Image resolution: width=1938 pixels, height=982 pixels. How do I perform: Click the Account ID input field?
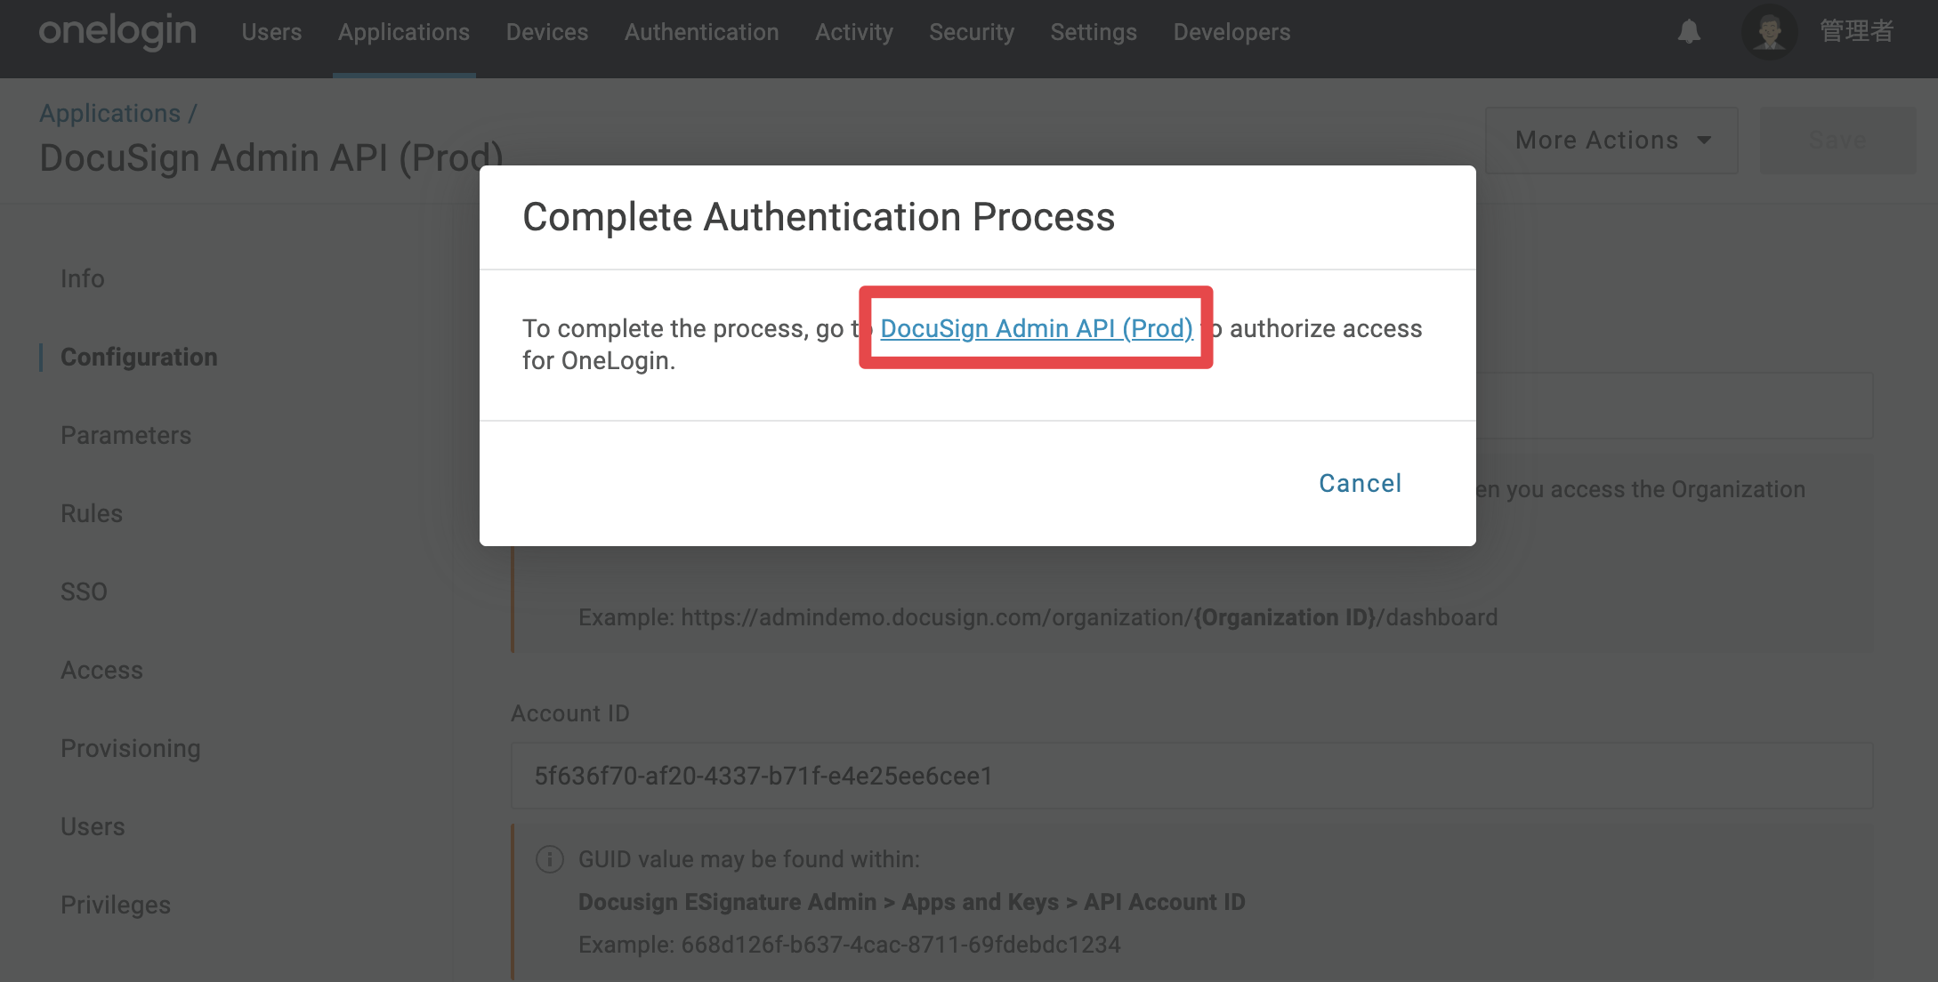[x=1191, y=776]
